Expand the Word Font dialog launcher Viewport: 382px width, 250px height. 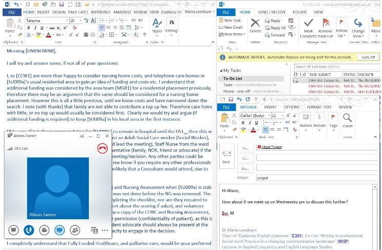click(95, 42)
